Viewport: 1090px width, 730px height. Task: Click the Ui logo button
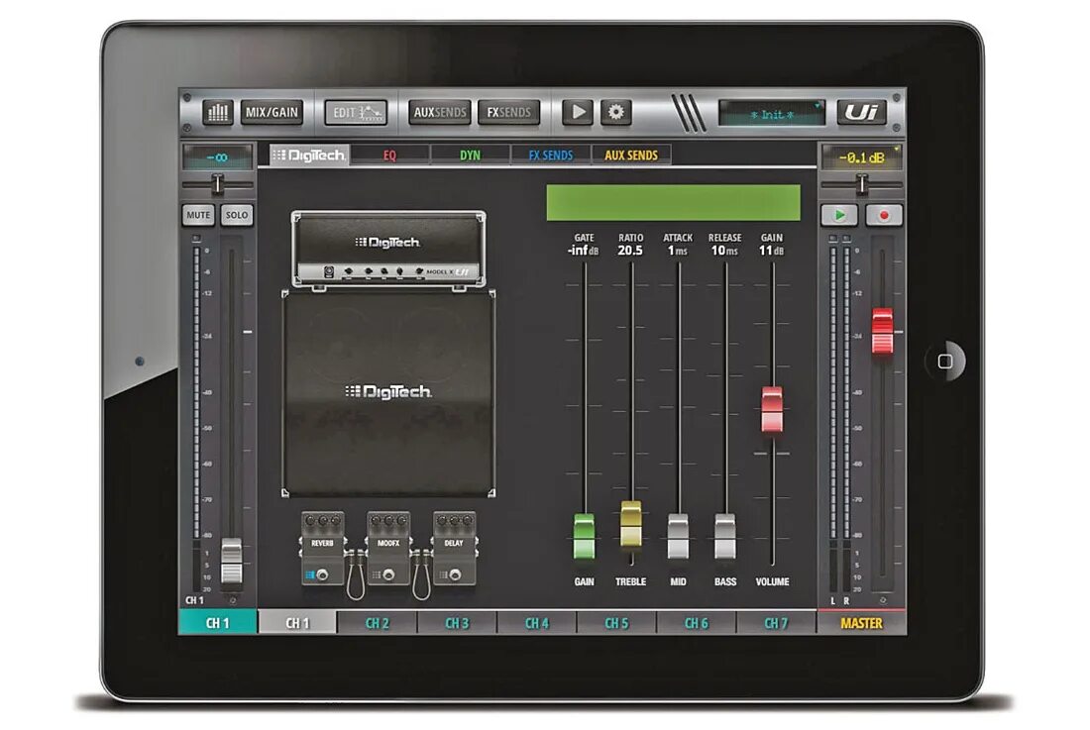(x=861, y=112)
